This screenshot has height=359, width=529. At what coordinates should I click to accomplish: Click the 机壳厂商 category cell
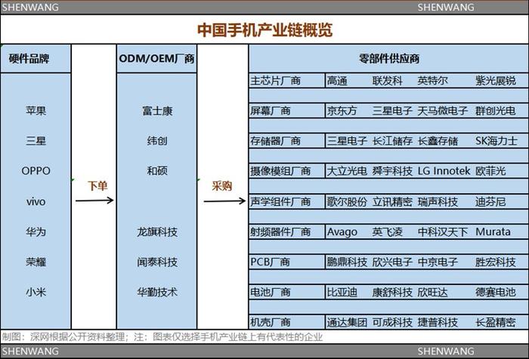click(x=287, y=322)
